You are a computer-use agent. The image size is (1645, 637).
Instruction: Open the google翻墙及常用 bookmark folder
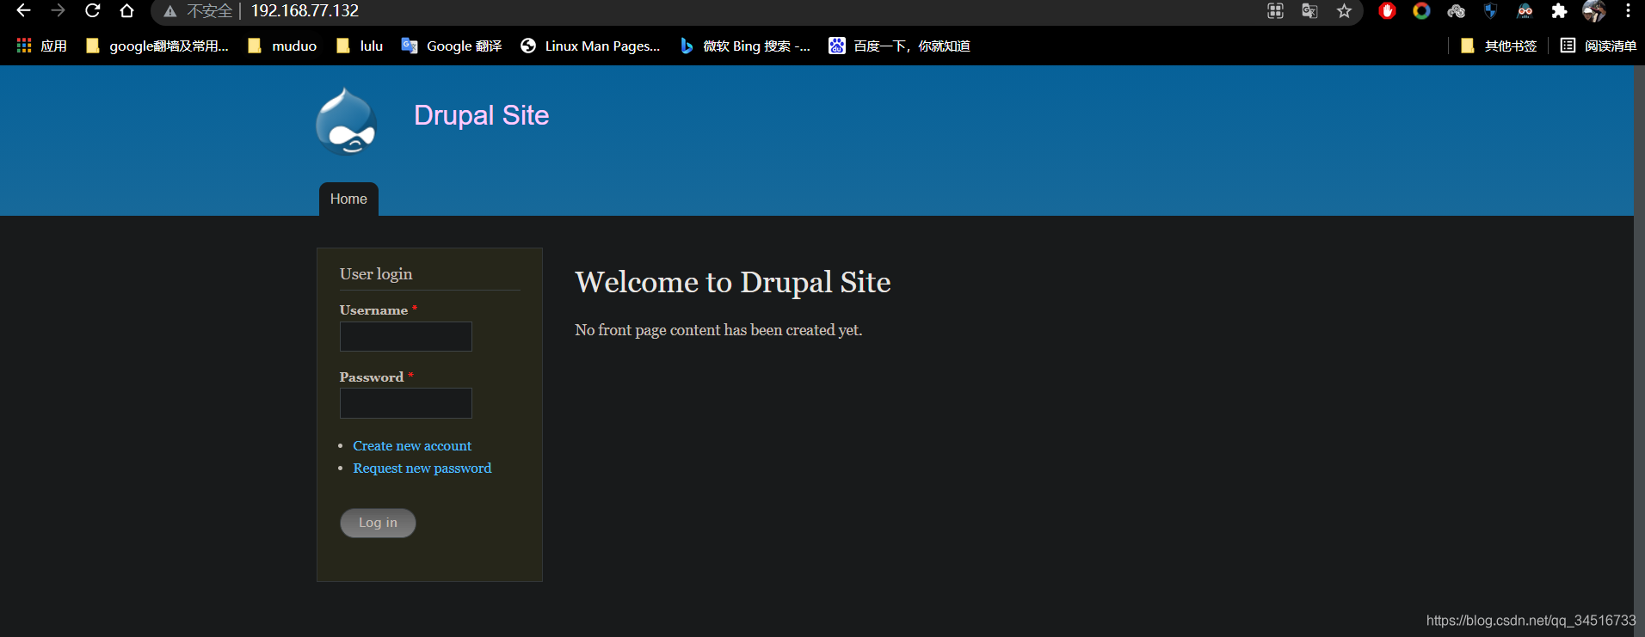157,46
